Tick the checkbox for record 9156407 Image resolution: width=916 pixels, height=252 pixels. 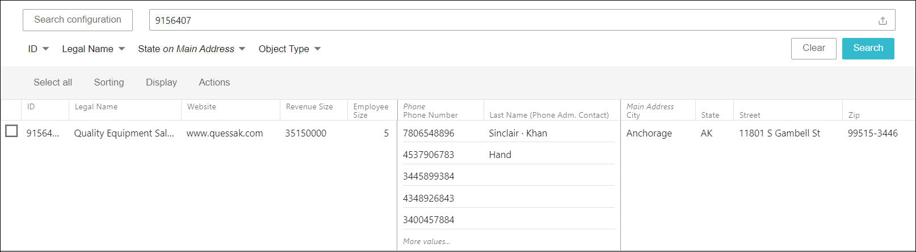[x=11, y=131]
